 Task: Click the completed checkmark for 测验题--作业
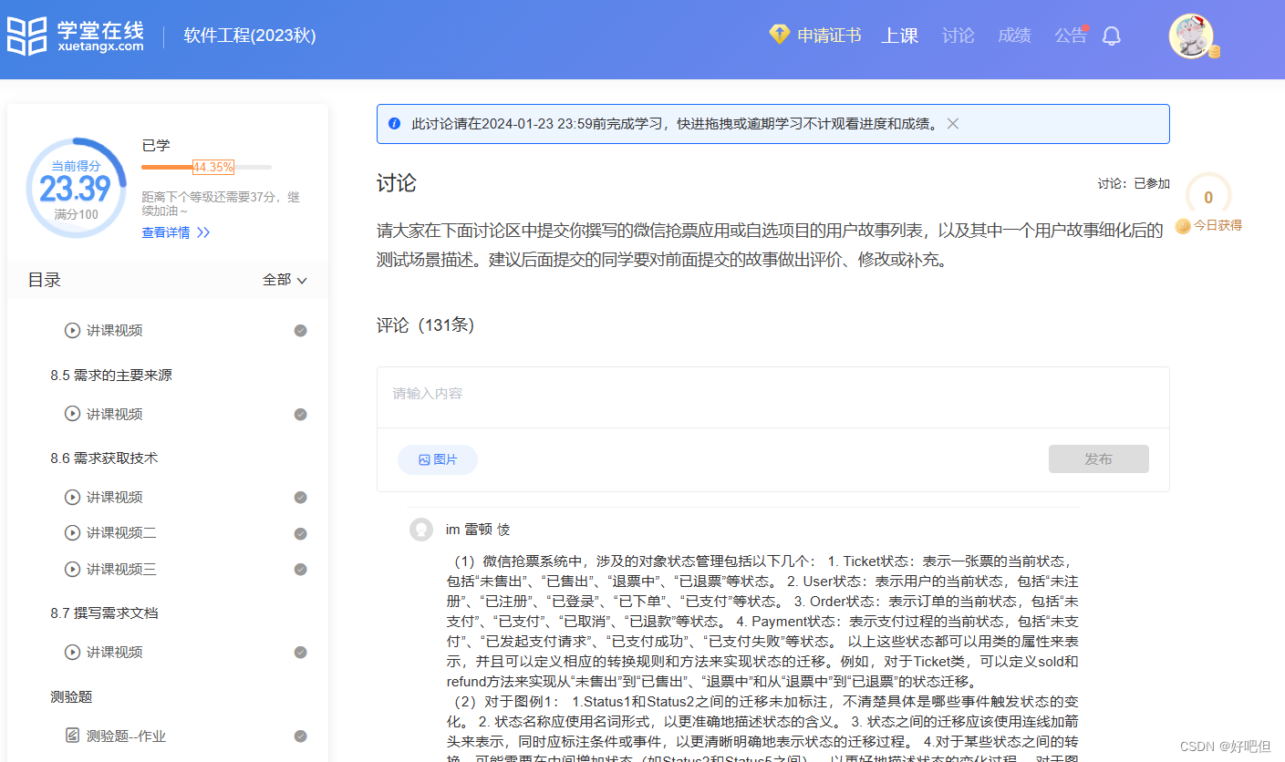pos(300,736)
